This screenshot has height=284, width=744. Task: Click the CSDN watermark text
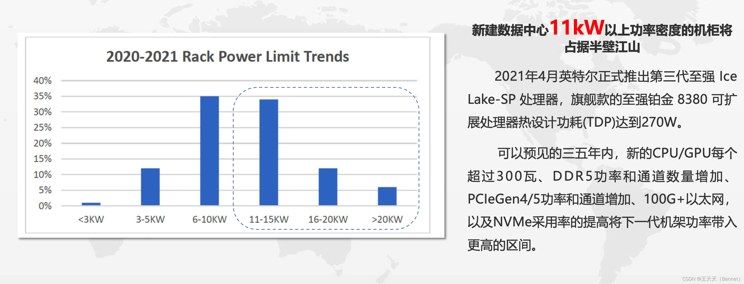tap(711, 279)
